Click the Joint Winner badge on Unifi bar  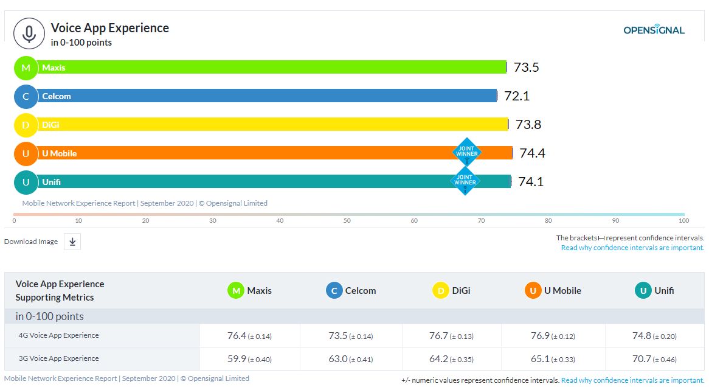[465, 181]
